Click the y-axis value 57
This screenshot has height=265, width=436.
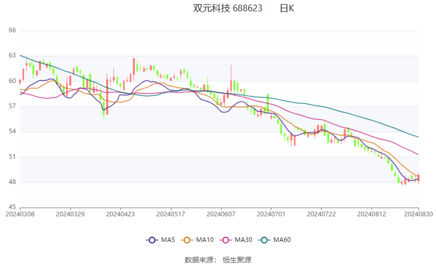click(x=12, y=106)
